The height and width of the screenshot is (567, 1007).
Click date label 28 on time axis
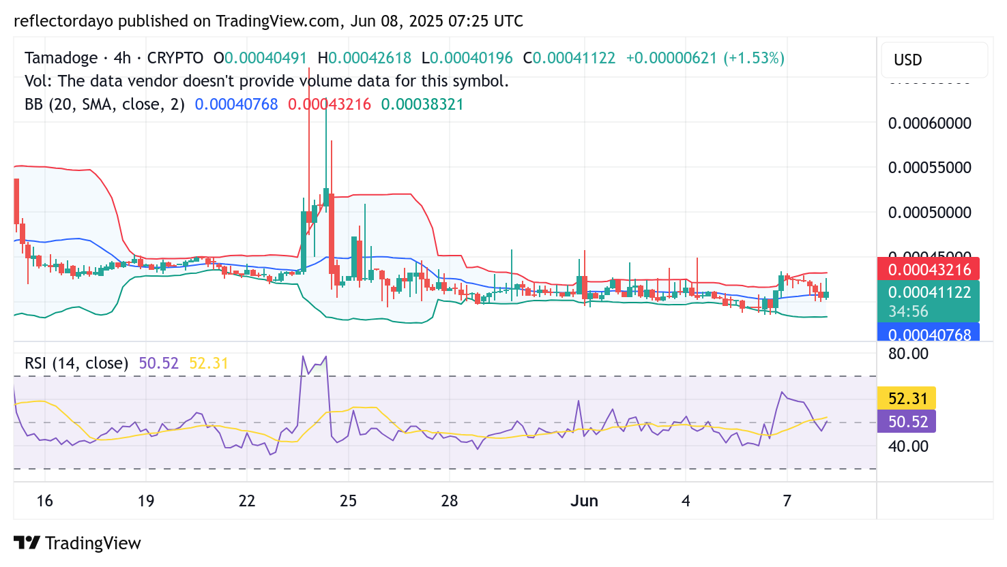click(x=449, y=501)
